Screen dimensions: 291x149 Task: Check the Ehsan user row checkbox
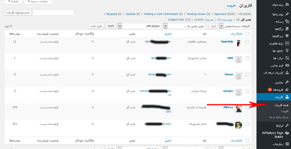click(x=247, y=74)
